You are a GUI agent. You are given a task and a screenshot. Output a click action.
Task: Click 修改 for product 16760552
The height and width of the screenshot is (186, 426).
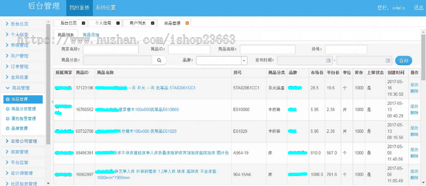coord(414,106)
